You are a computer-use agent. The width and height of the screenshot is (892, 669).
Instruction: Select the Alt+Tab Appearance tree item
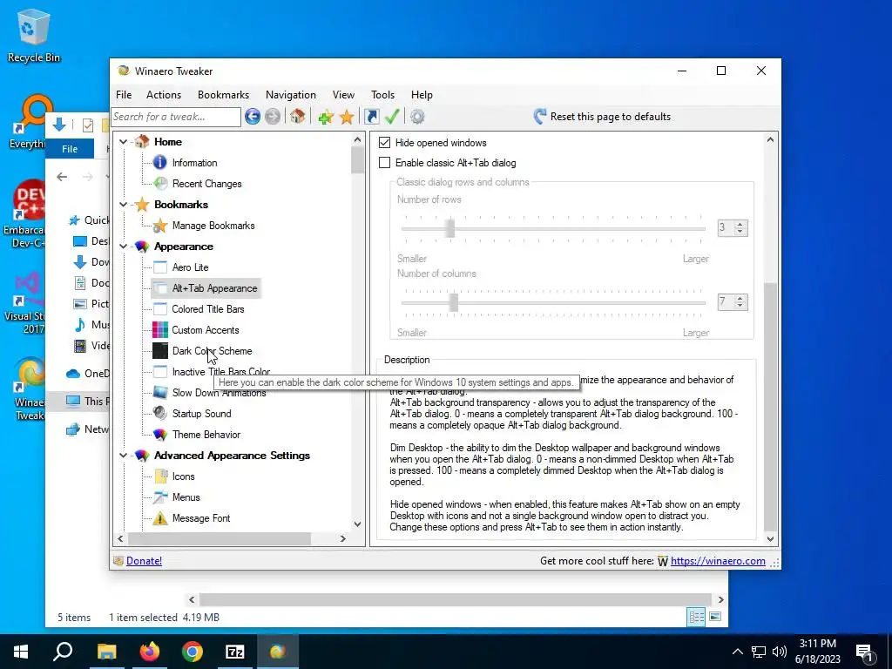coord(214,288)
